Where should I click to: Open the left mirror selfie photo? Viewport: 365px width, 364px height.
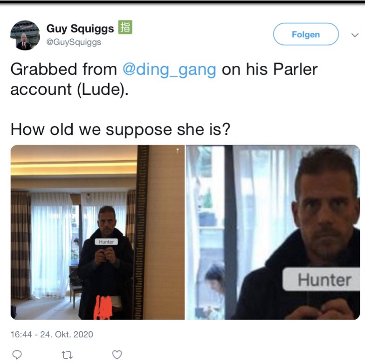(x=97, y=232)
